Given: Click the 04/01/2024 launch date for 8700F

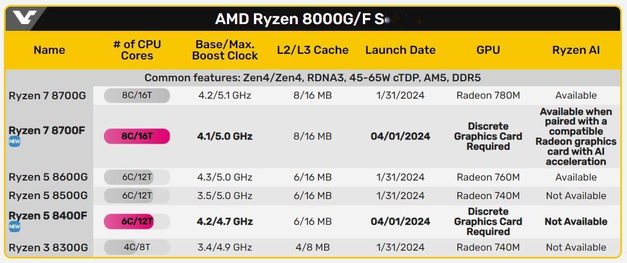Looking at the screenshot, I should click(x=400, y=136).
